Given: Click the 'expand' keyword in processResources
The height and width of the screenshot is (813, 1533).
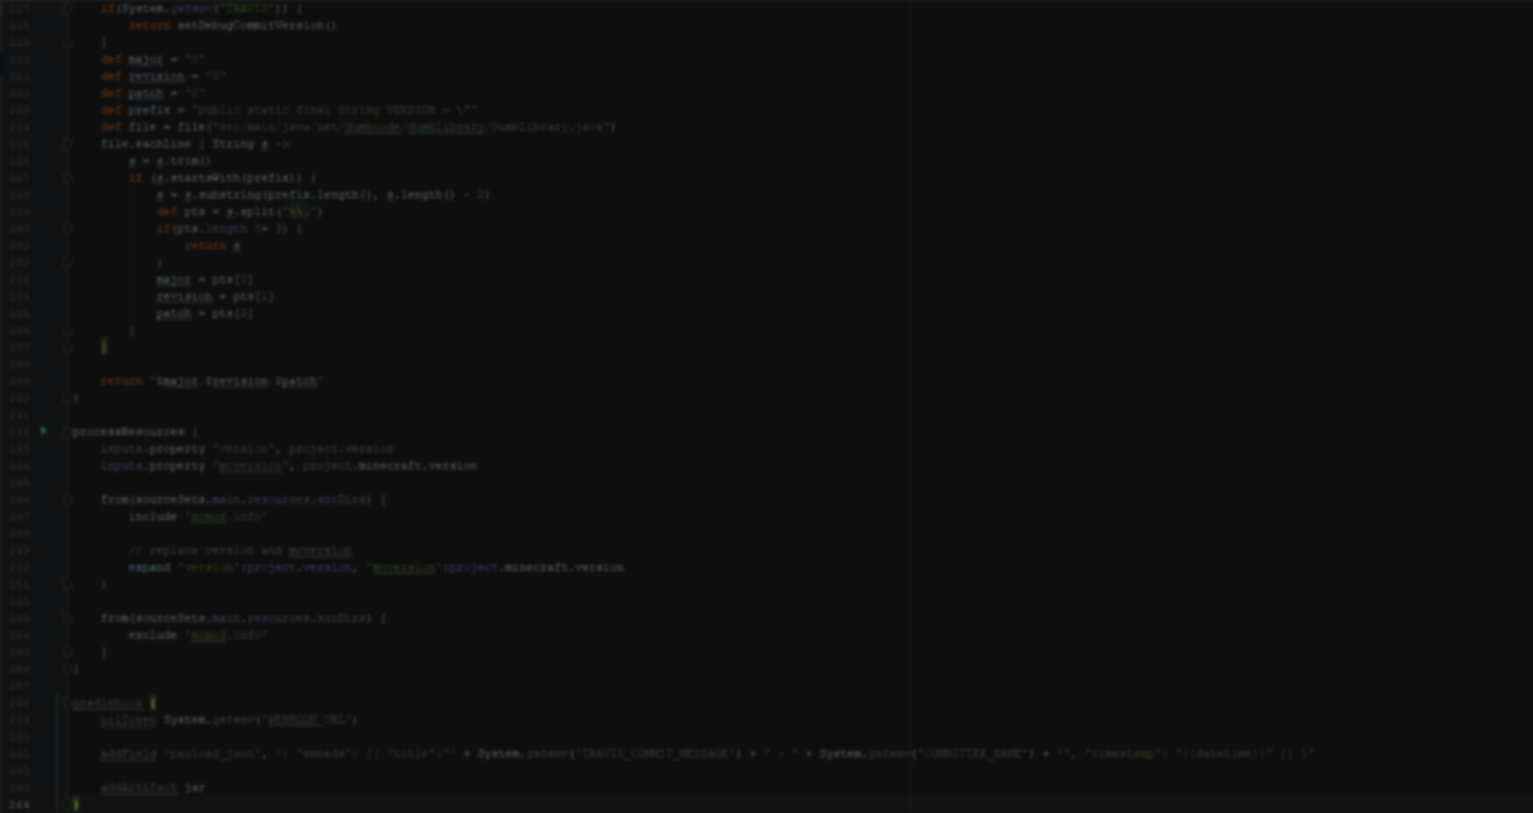Looking at the screenshot, I should pyautogui.click(x=149, y=568).
